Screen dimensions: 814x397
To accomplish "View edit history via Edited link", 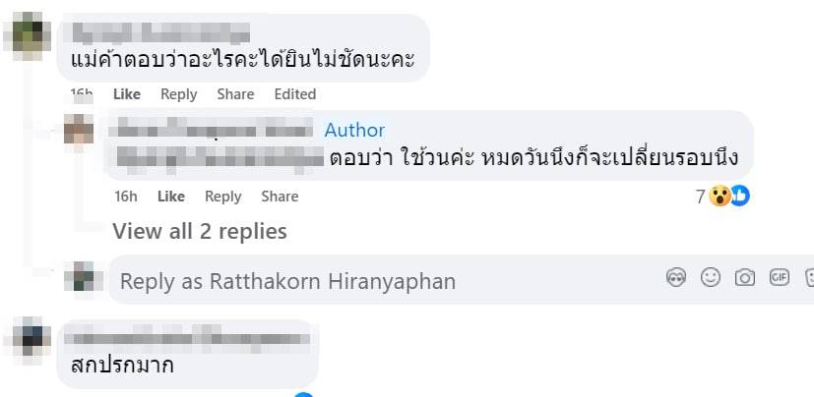I will (x=295, y=94).
